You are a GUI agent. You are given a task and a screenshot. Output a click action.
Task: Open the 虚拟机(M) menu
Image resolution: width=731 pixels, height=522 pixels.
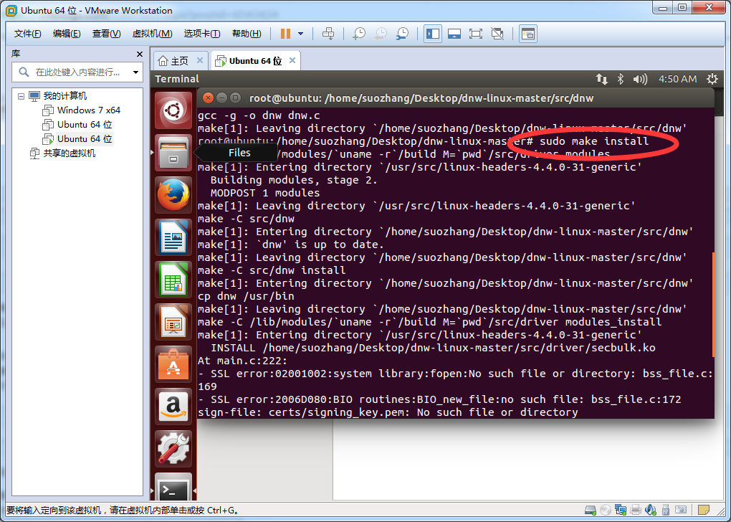(x=153, y=34)
